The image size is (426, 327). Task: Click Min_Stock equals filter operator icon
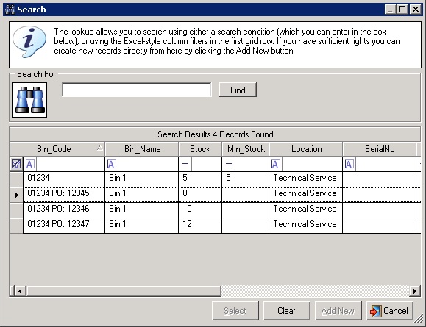pos(229,164)
